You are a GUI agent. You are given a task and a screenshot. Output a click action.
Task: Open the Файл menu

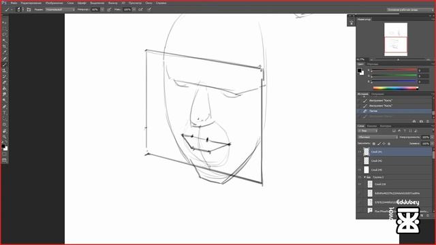(x=14, y=3)
